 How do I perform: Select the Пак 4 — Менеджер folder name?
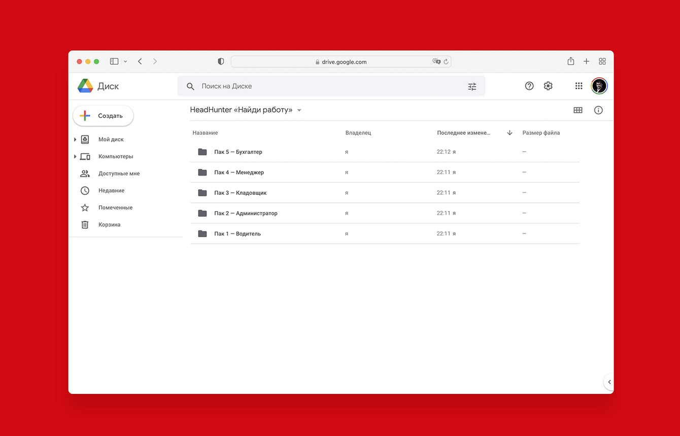[239, 173]
